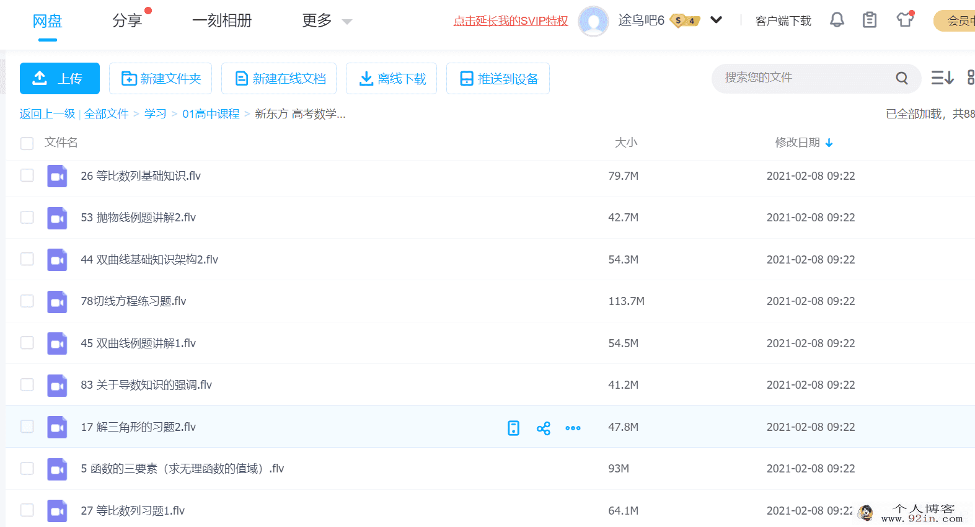Click the 上传 upload button
The height and width of the screenshot is (527, 975).
[60, 78]
